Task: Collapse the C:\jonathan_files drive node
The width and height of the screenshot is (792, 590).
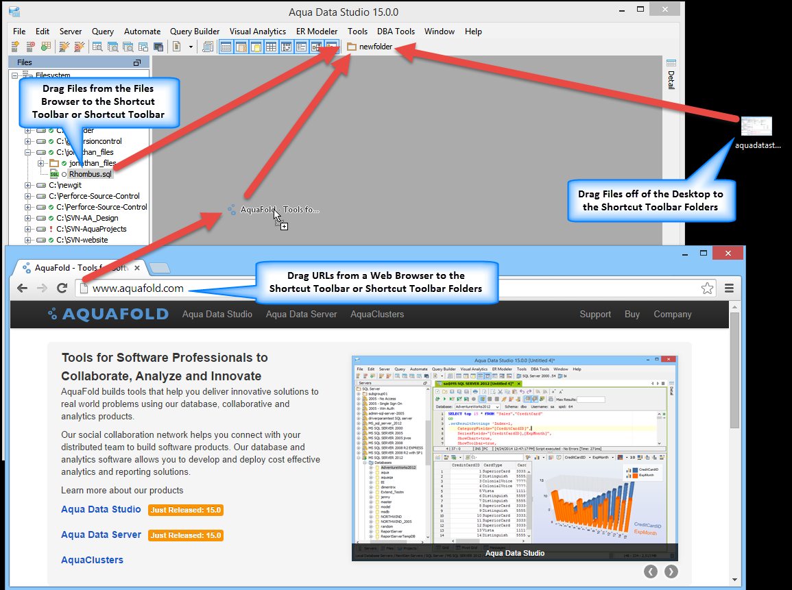Action: (x=28, y=152)
